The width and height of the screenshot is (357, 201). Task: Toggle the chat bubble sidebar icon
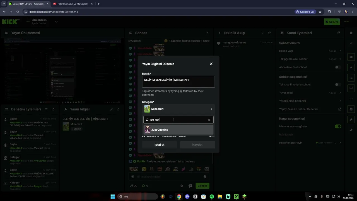(351, 88)
